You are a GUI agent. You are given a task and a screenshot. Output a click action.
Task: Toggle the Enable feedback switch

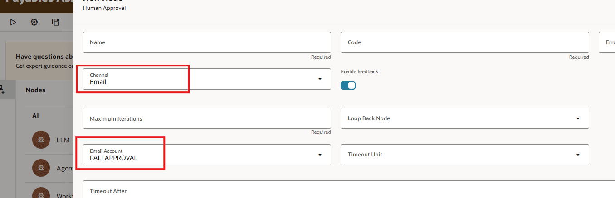pos(348,85)
